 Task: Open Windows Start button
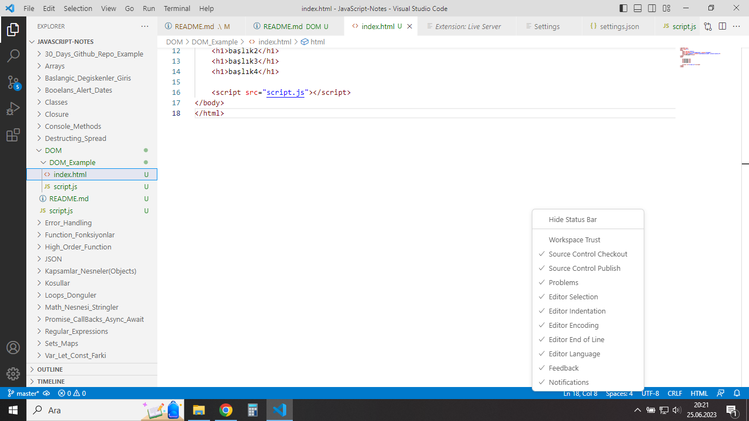(x=13, y=410)
